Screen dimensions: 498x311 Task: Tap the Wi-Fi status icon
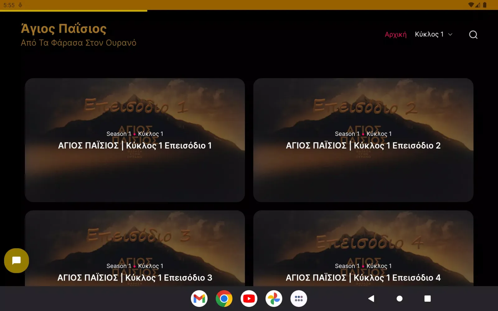pos(471,5)
